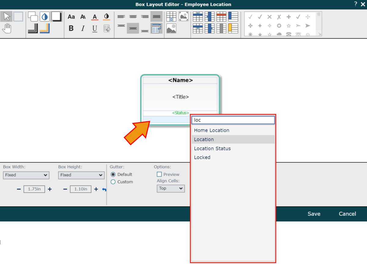Insert a column to the left
Viewport: 367px width, 264px height.
210,17
